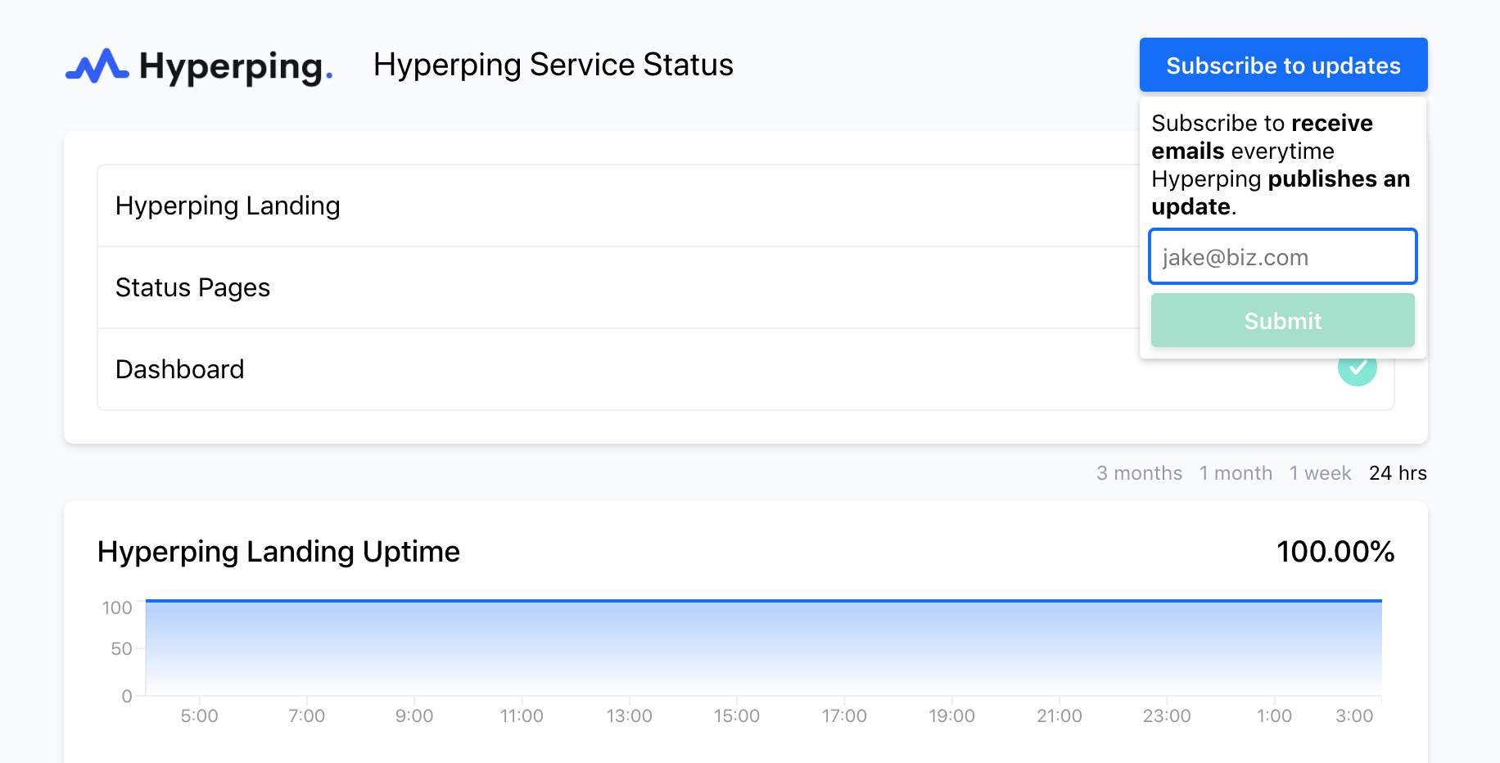Click the 5:00 label on chart axis

199,716
